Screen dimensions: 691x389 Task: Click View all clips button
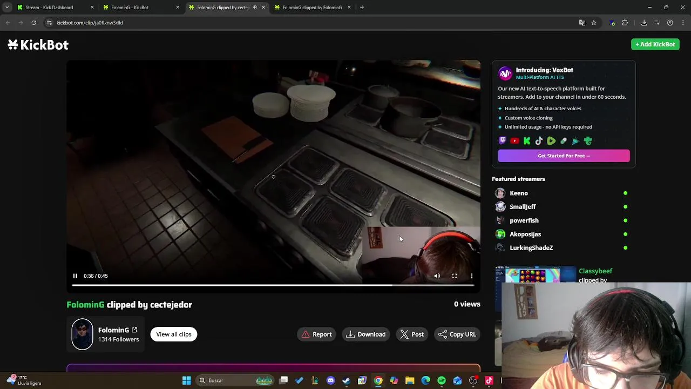tap(174, 334)
